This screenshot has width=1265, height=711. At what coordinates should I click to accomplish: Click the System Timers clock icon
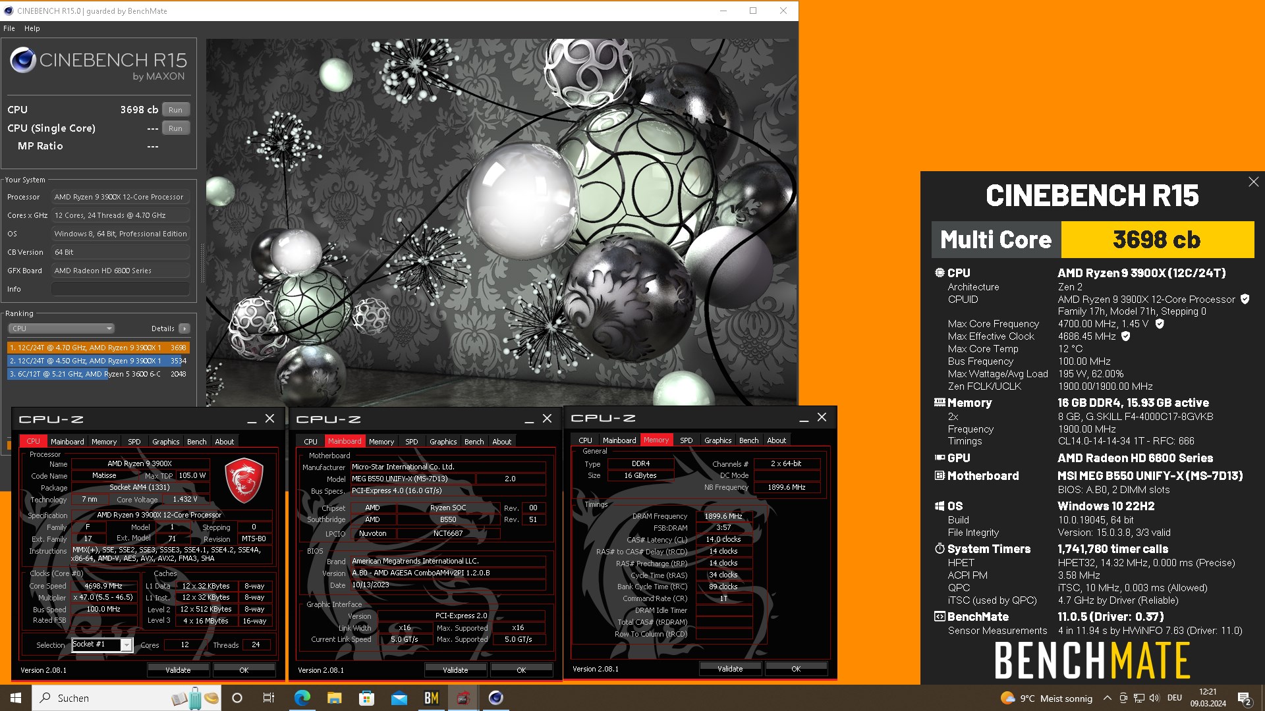click(940, 548)
